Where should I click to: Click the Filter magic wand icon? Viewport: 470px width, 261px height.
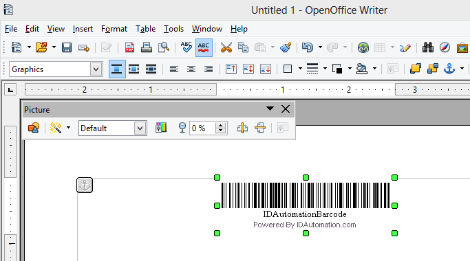pyautogui.click(x=56, y=128)
